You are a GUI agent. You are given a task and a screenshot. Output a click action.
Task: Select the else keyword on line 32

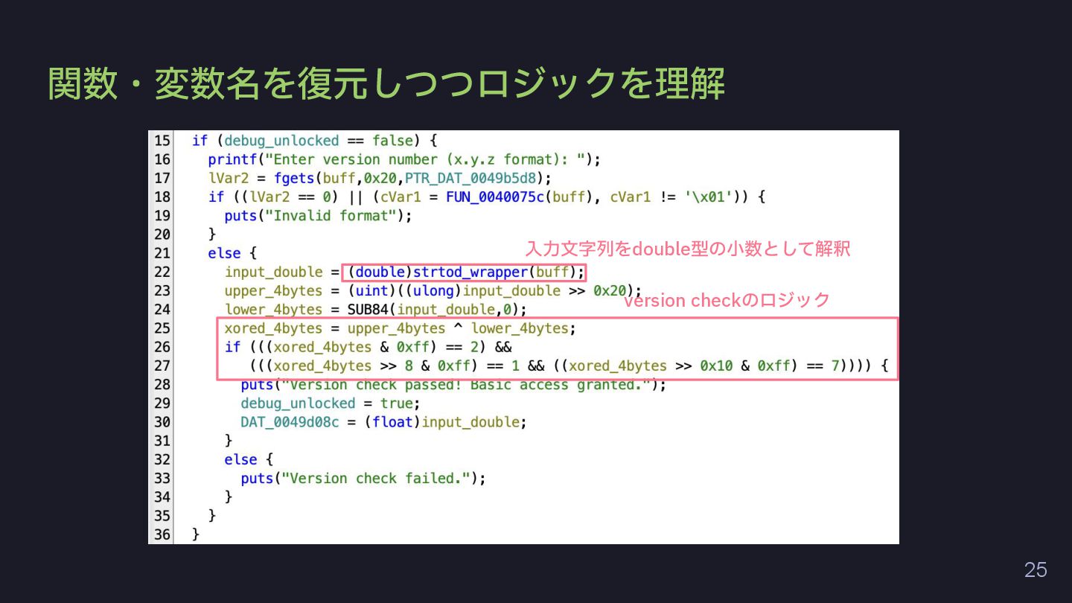(x=240, y=459)
